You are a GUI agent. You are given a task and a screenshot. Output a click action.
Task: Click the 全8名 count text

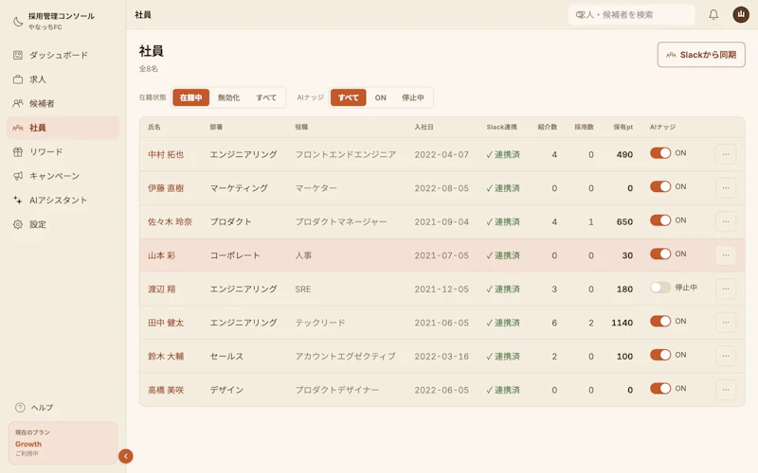pos(149,68)
